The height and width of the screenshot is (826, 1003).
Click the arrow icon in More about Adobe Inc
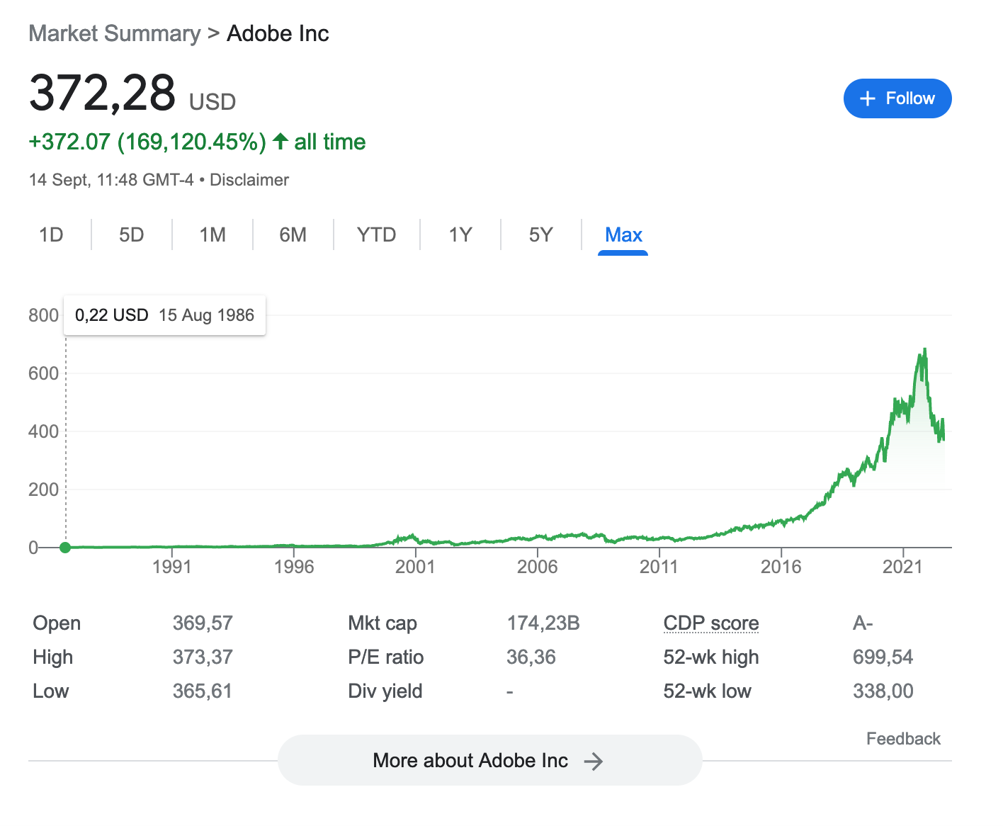click(594, 761)
